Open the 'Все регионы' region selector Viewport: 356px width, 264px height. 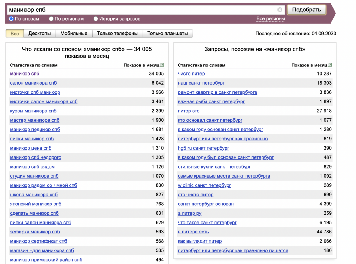[270, 19]
